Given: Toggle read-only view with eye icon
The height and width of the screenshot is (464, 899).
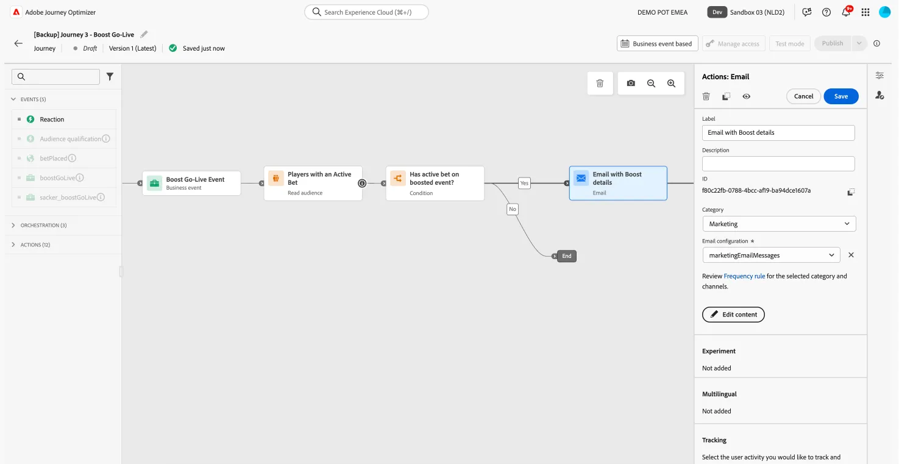Looking at the screenshot, I should coord(747,96).
